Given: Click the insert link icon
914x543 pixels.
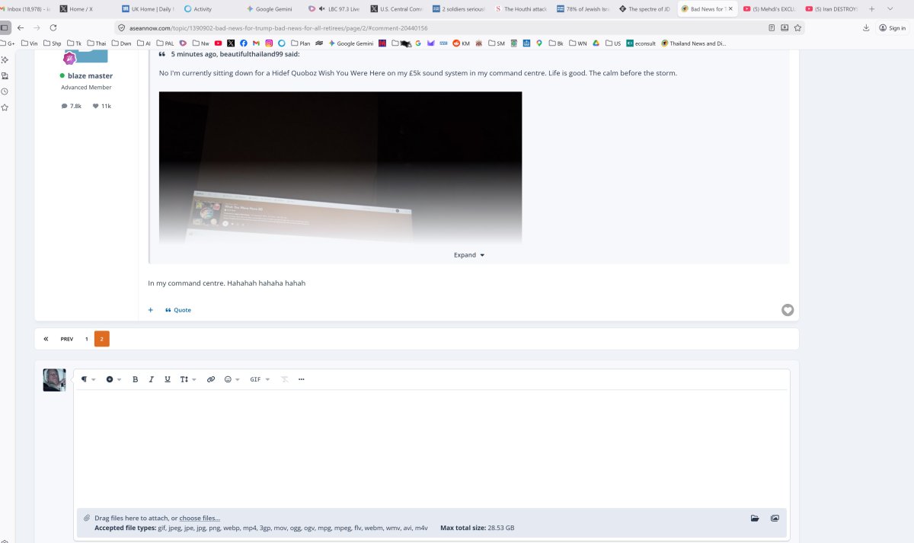Looking at the screenshot, I should pyautogui.click(x=211, y=379).
